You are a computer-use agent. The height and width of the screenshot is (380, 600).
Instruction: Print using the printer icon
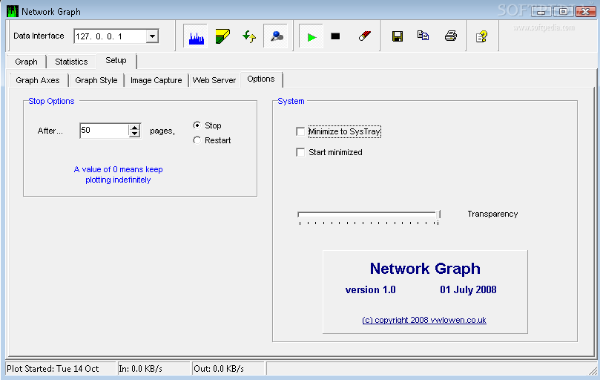click(x=451, y=36)
